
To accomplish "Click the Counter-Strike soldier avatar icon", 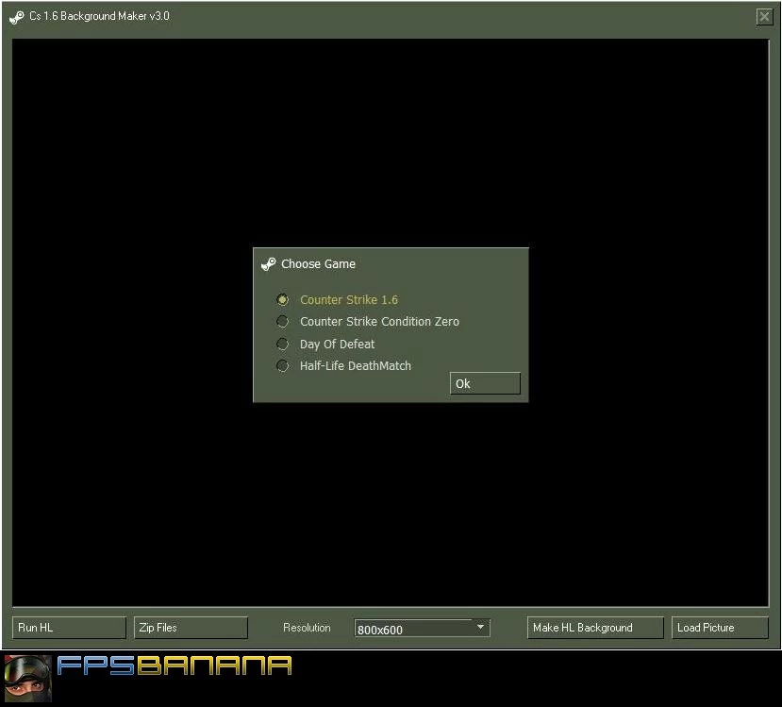I will 26,678.
